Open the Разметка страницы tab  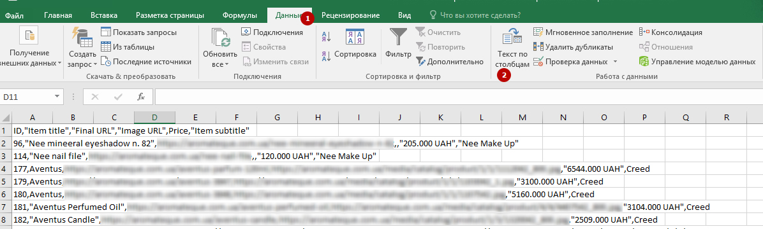coord(169,15)
